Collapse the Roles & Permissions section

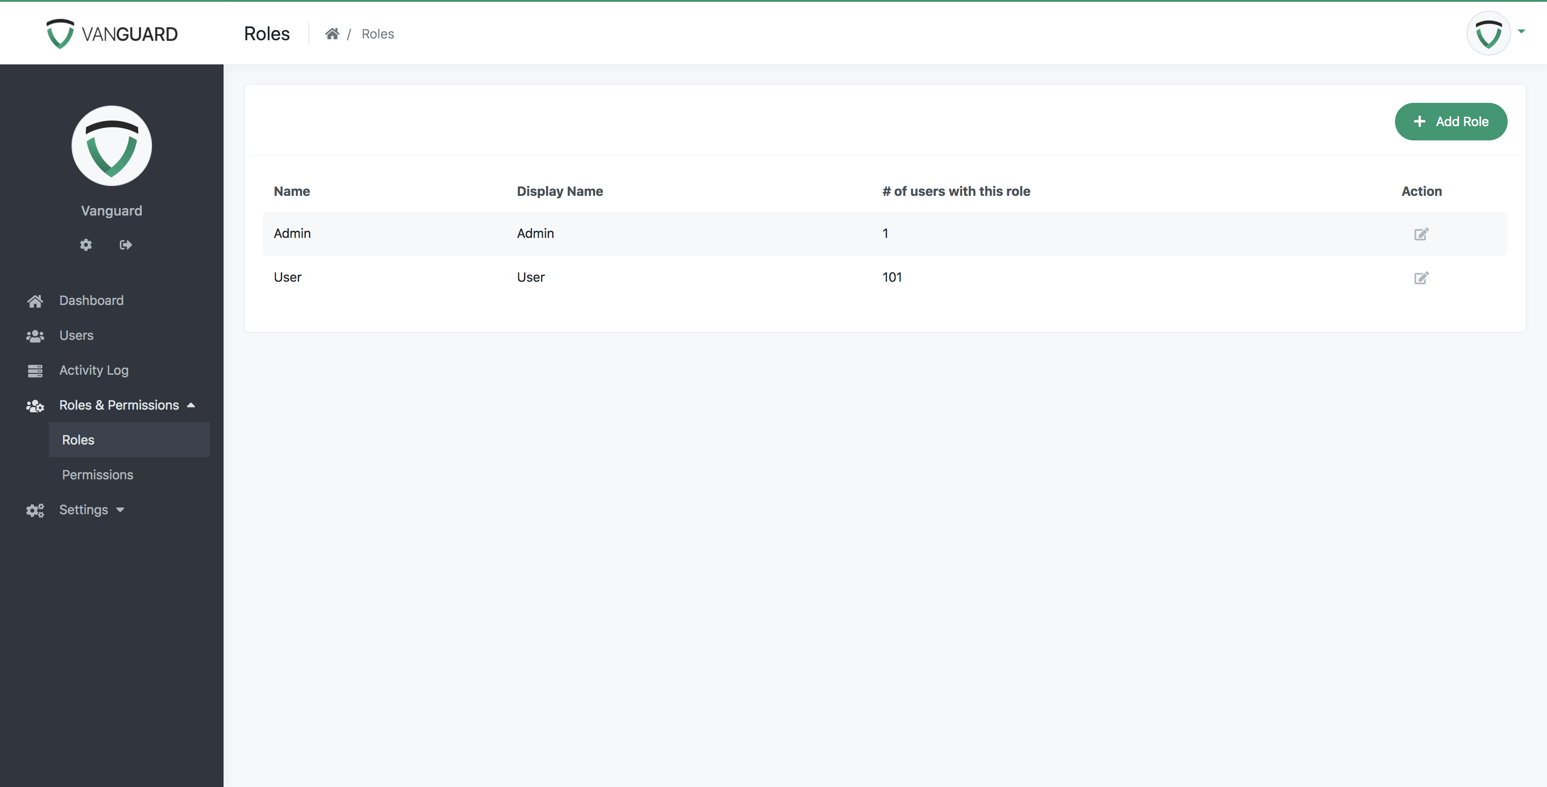(192, 405)
